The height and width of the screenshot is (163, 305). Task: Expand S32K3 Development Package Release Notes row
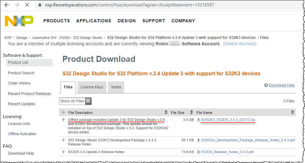(x=63, y=140)
